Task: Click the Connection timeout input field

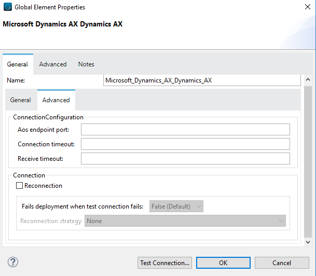Action: tap(185, 144)
